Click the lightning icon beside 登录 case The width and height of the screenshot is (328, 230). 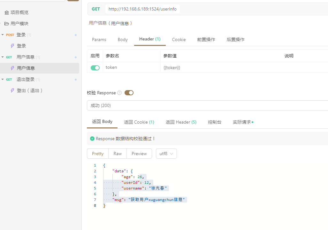tap(12, 46)
